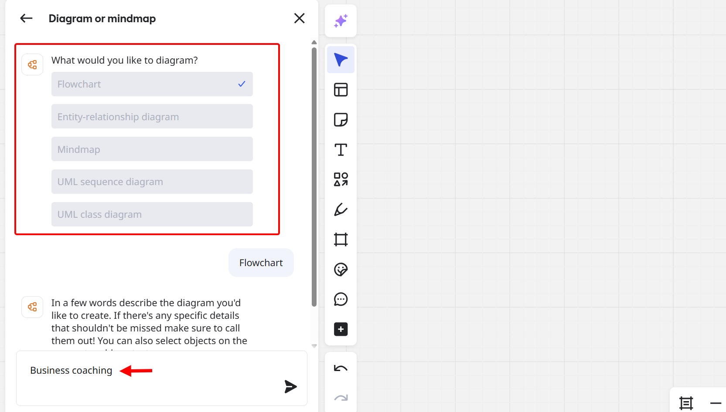Select the Text tool
The height and width of the screenshot is (412, 726).
(341, 150)
